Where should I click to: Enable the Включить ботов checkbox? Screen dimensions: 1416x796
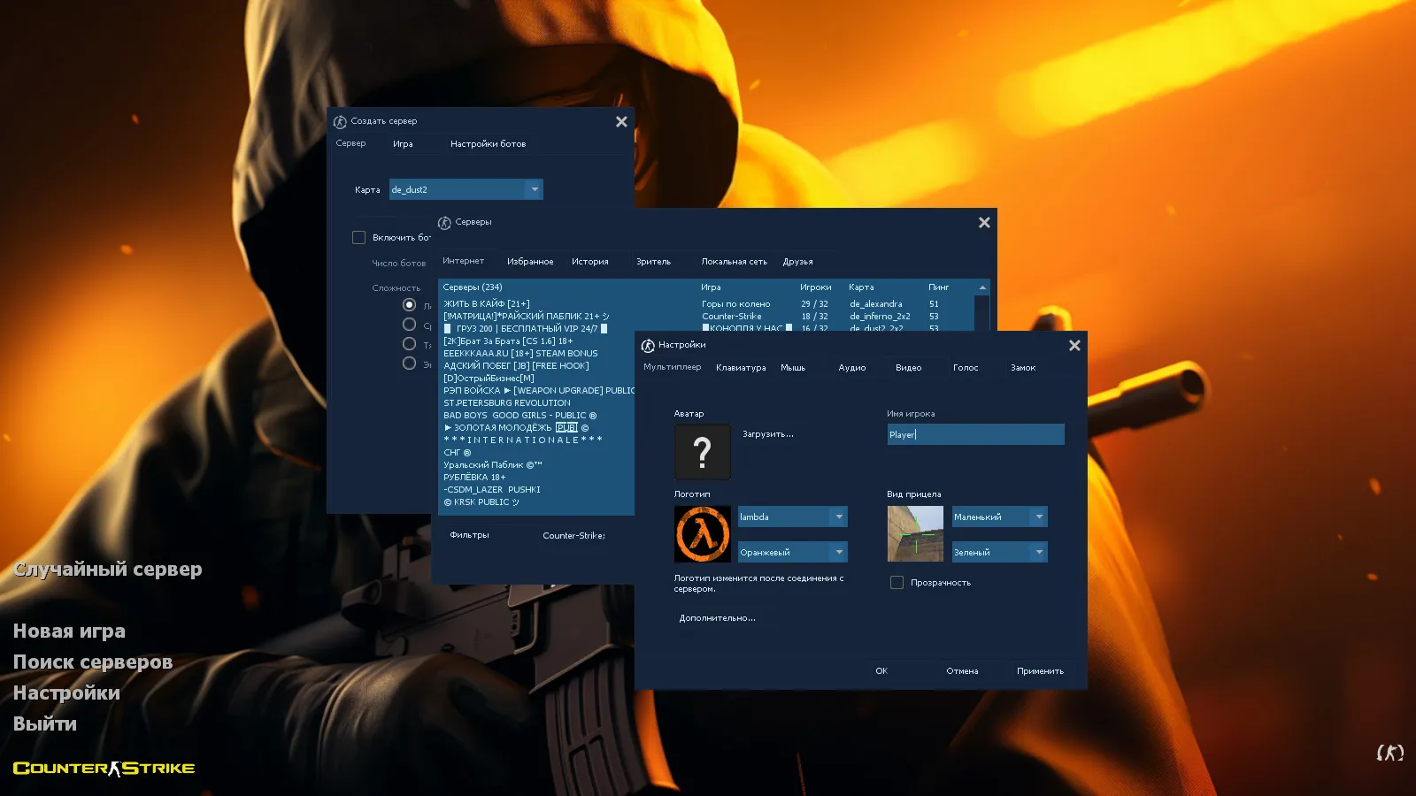[x=359, y=237]
